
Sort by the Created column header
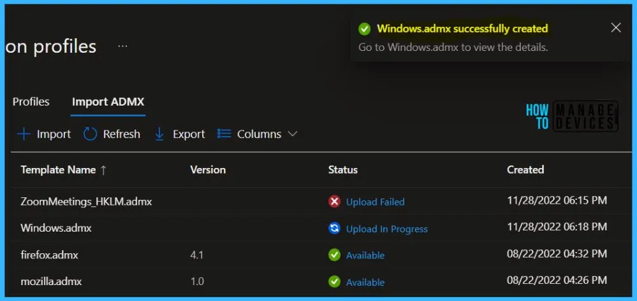(525, 169)
